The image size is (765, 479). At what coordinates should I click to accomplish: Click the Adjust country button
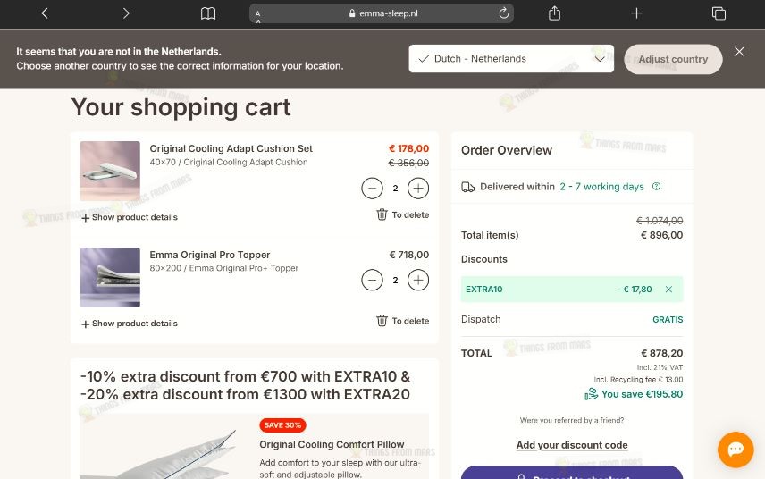pyautogui.click(x=673, y=59)
